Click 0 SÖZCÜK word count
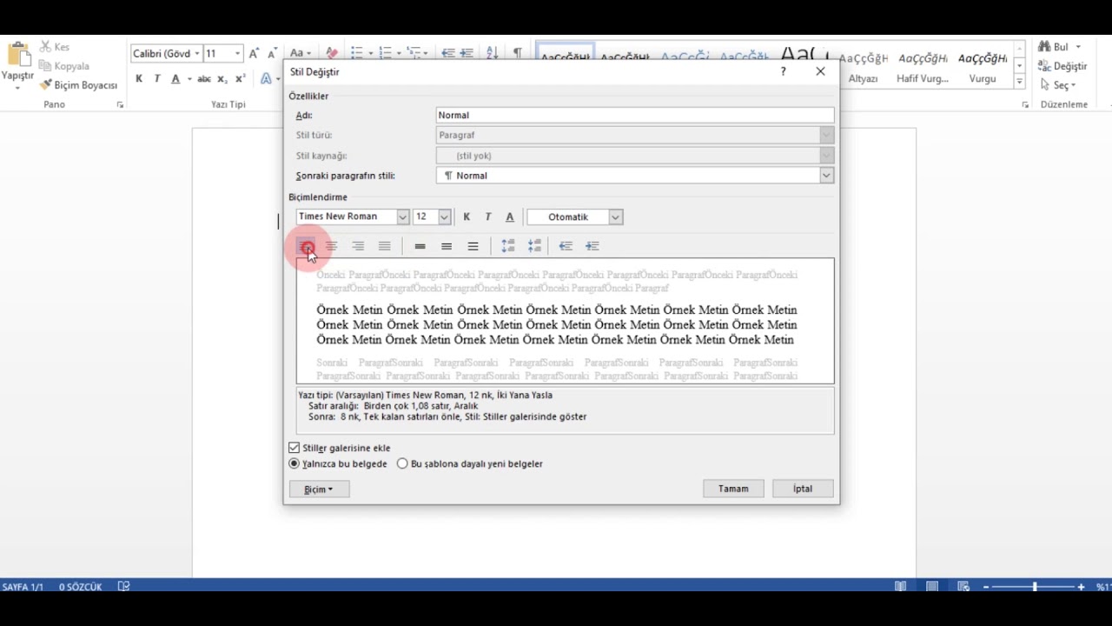1112x626 pixels. click(x=81, y=587)
